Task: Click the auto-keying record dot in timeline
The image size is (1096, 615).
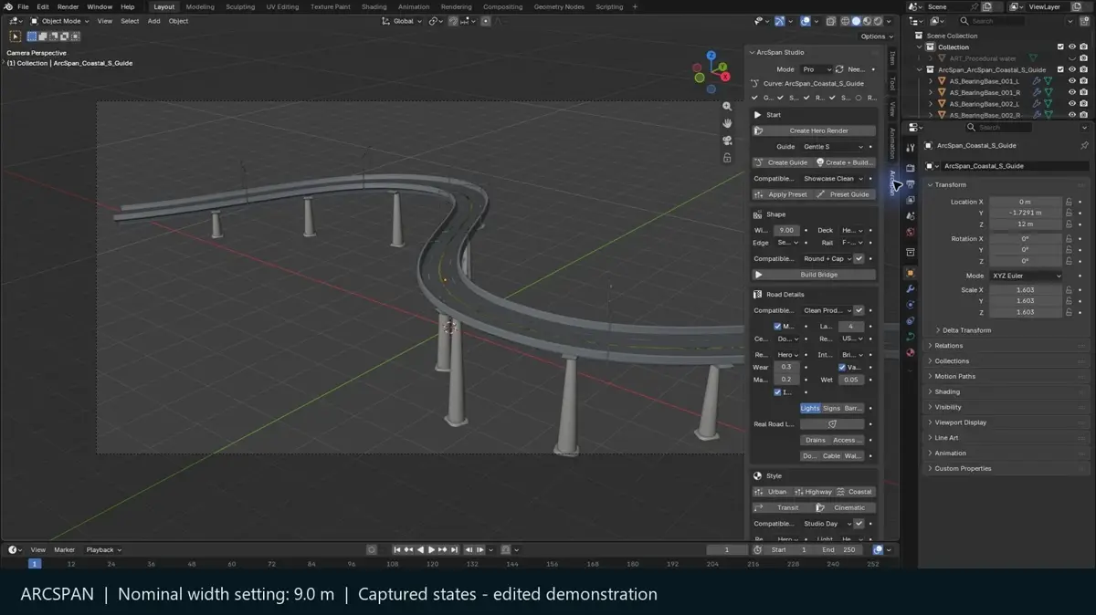Action: (x=372, y=549)
